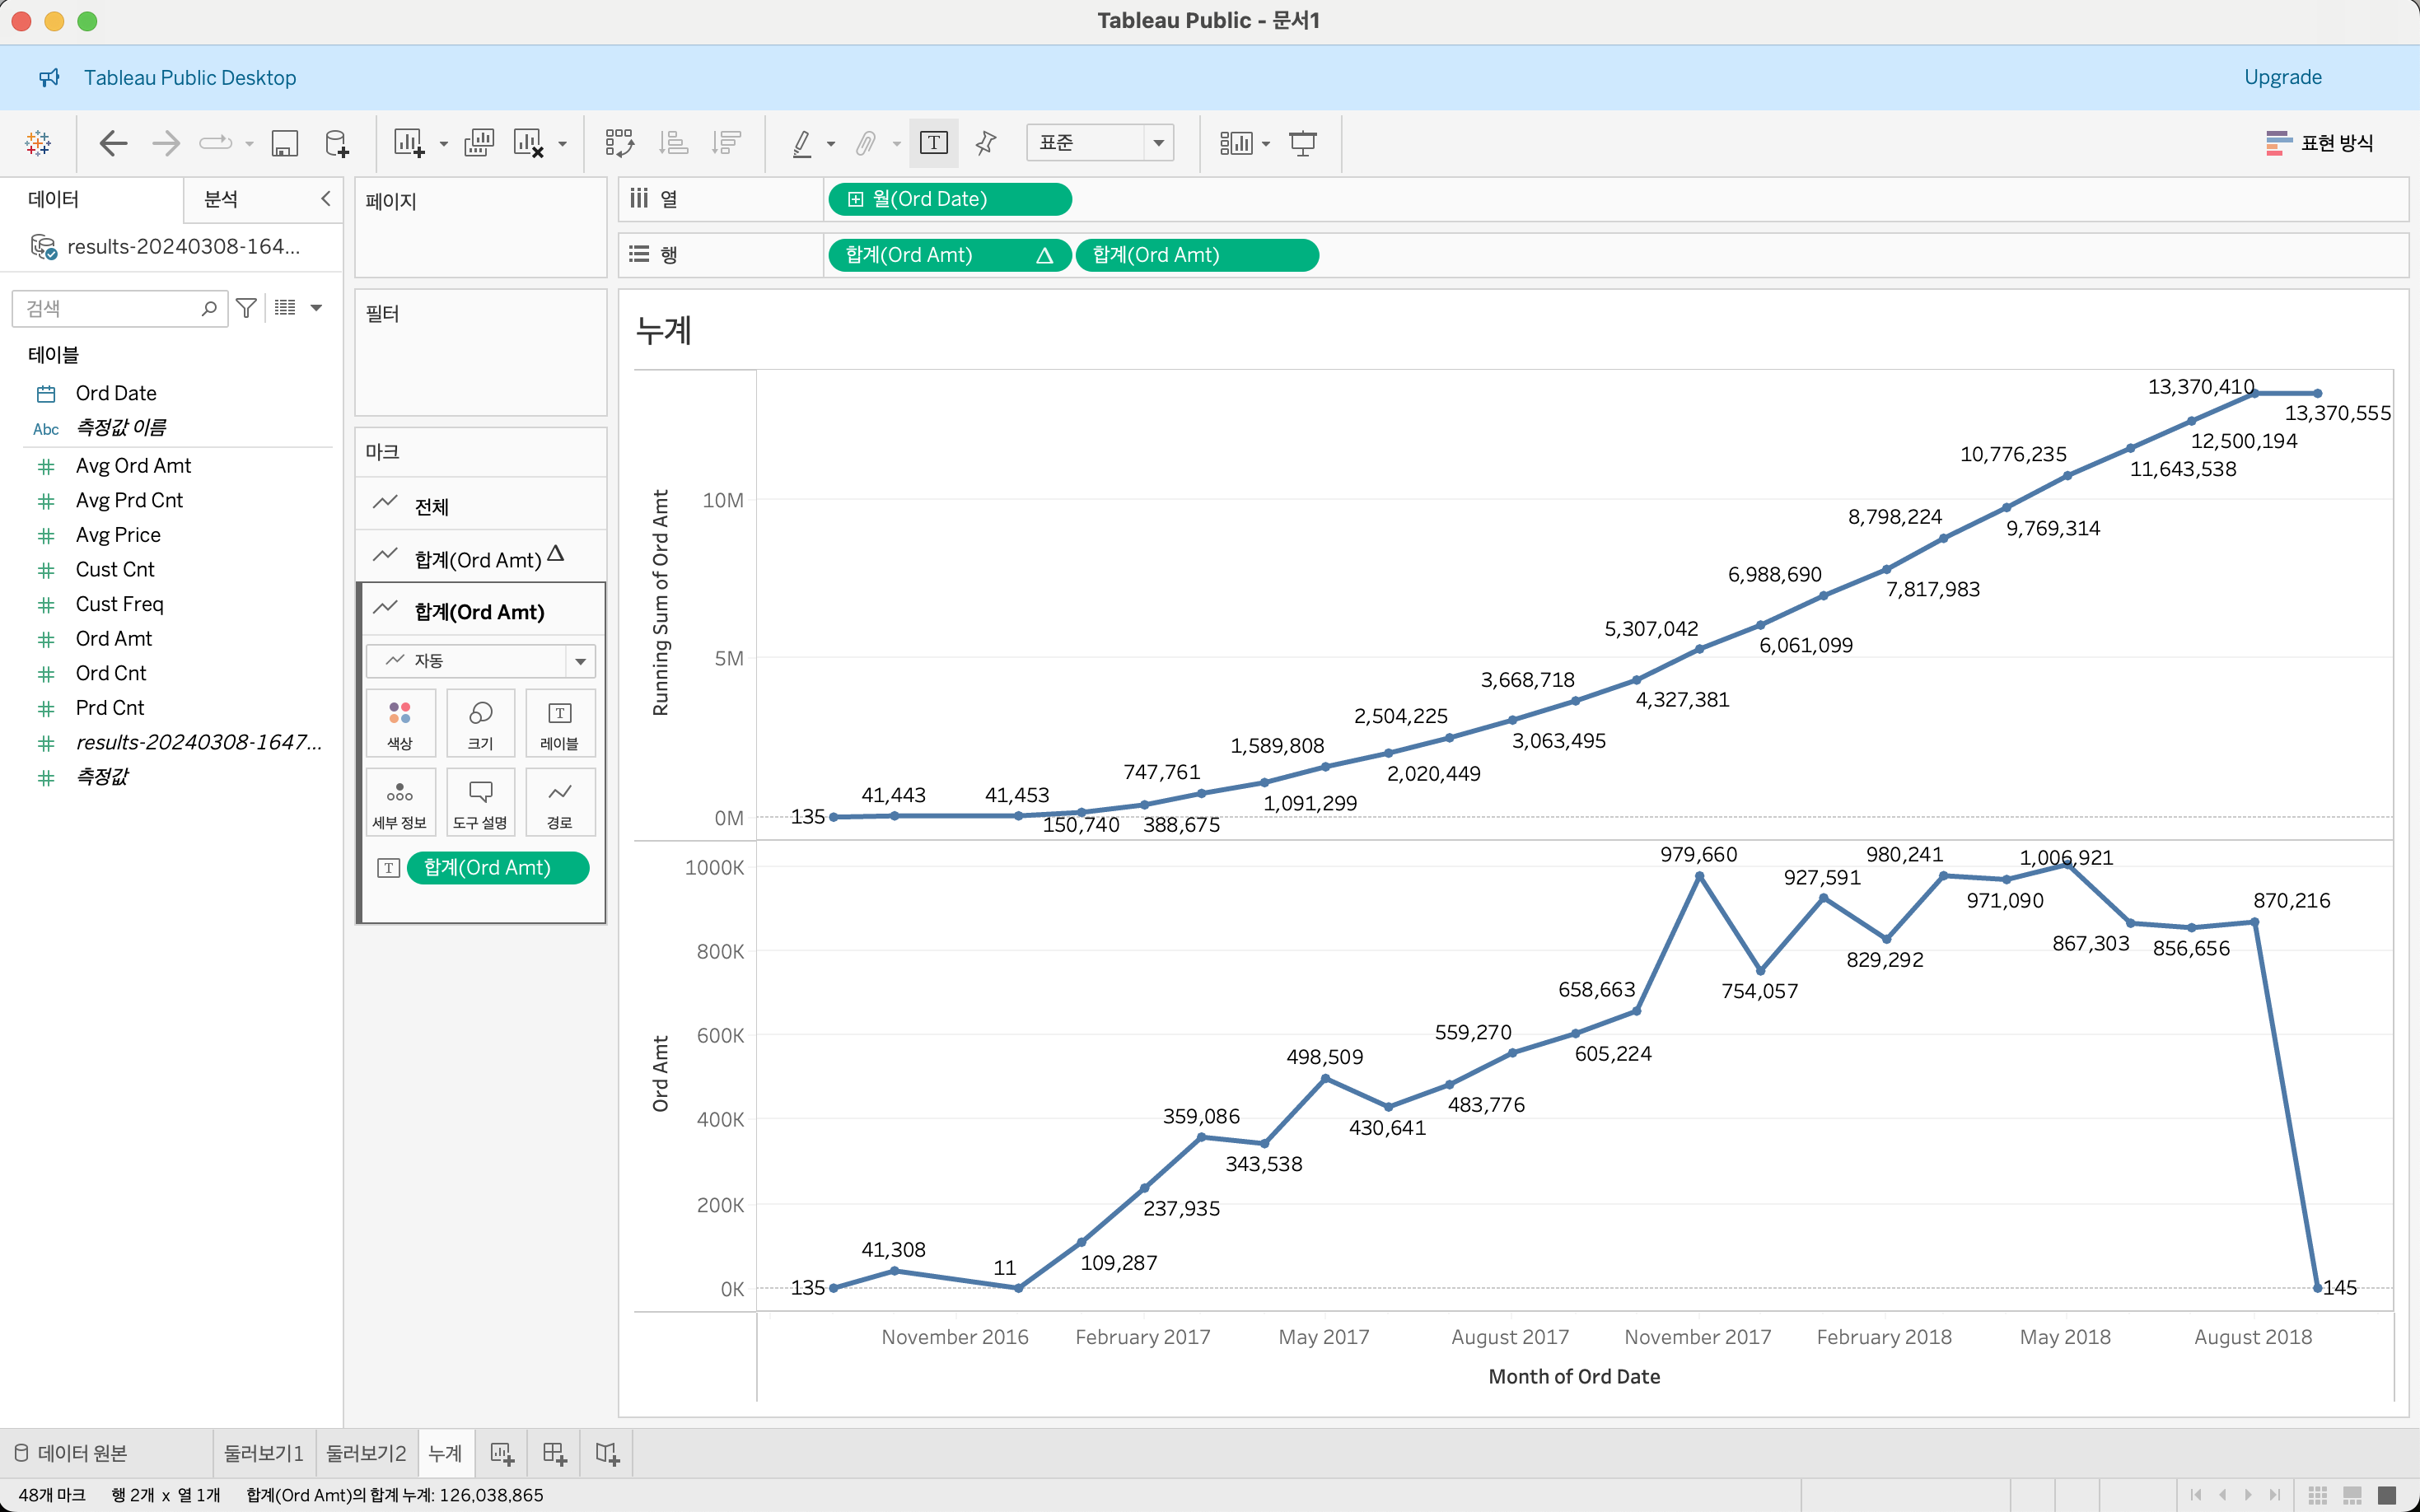Image resolution: width=2420 pixels, height=1512 pixels.
Task: Toggle the Show mark labels button
Action: pyautogui.click(x=933, y=143)
